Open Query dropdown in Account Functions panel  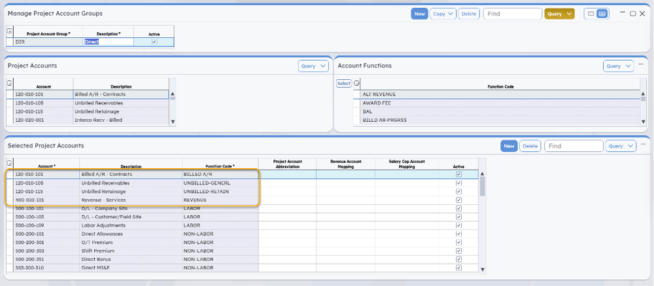click(619, 66)
